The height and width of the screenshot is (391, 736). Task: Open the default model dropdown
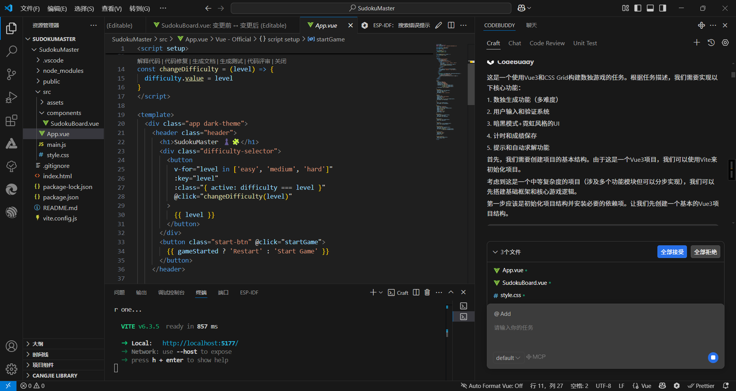[x=508, y=358]
